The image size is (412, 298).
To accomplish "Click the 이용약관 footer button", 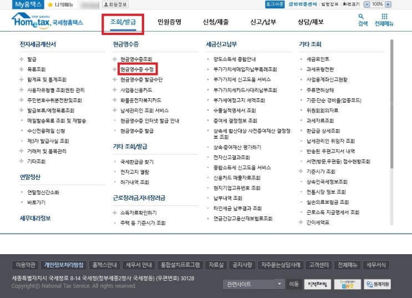I will tap(26, 265).
